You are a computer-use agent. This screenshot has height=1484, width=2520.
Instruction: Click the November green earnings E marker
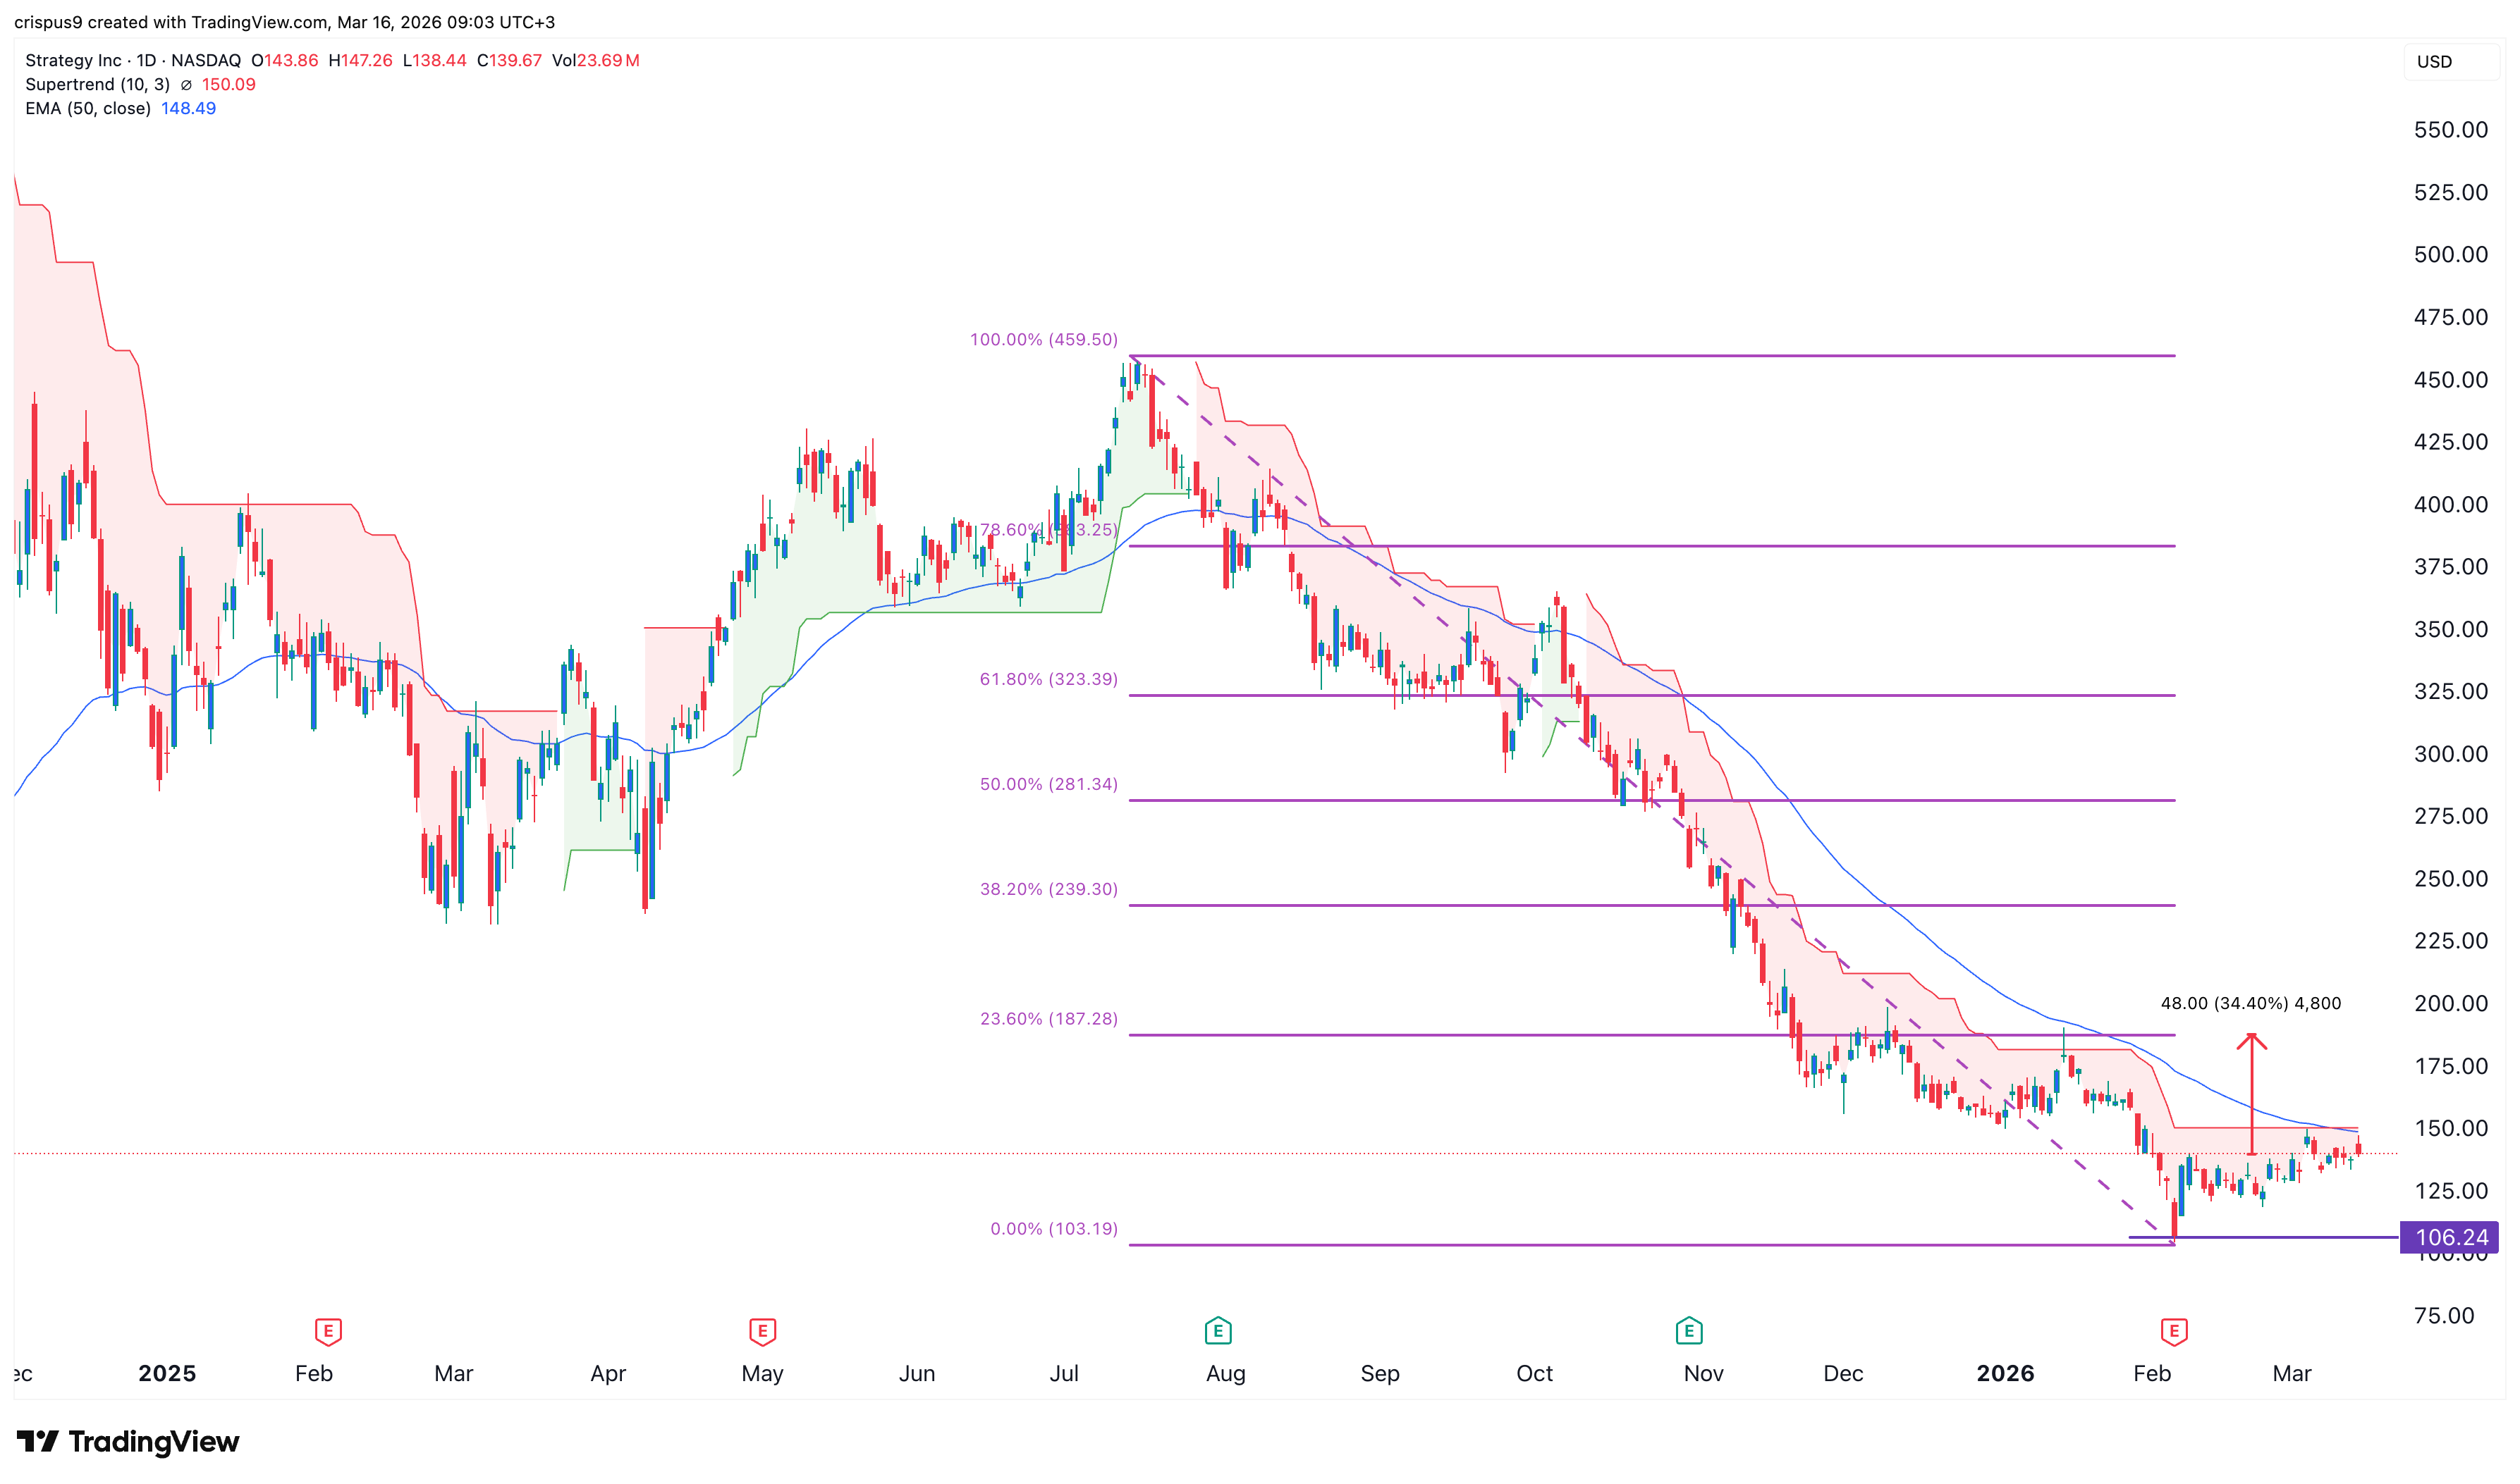(x=1689, y=1330)
